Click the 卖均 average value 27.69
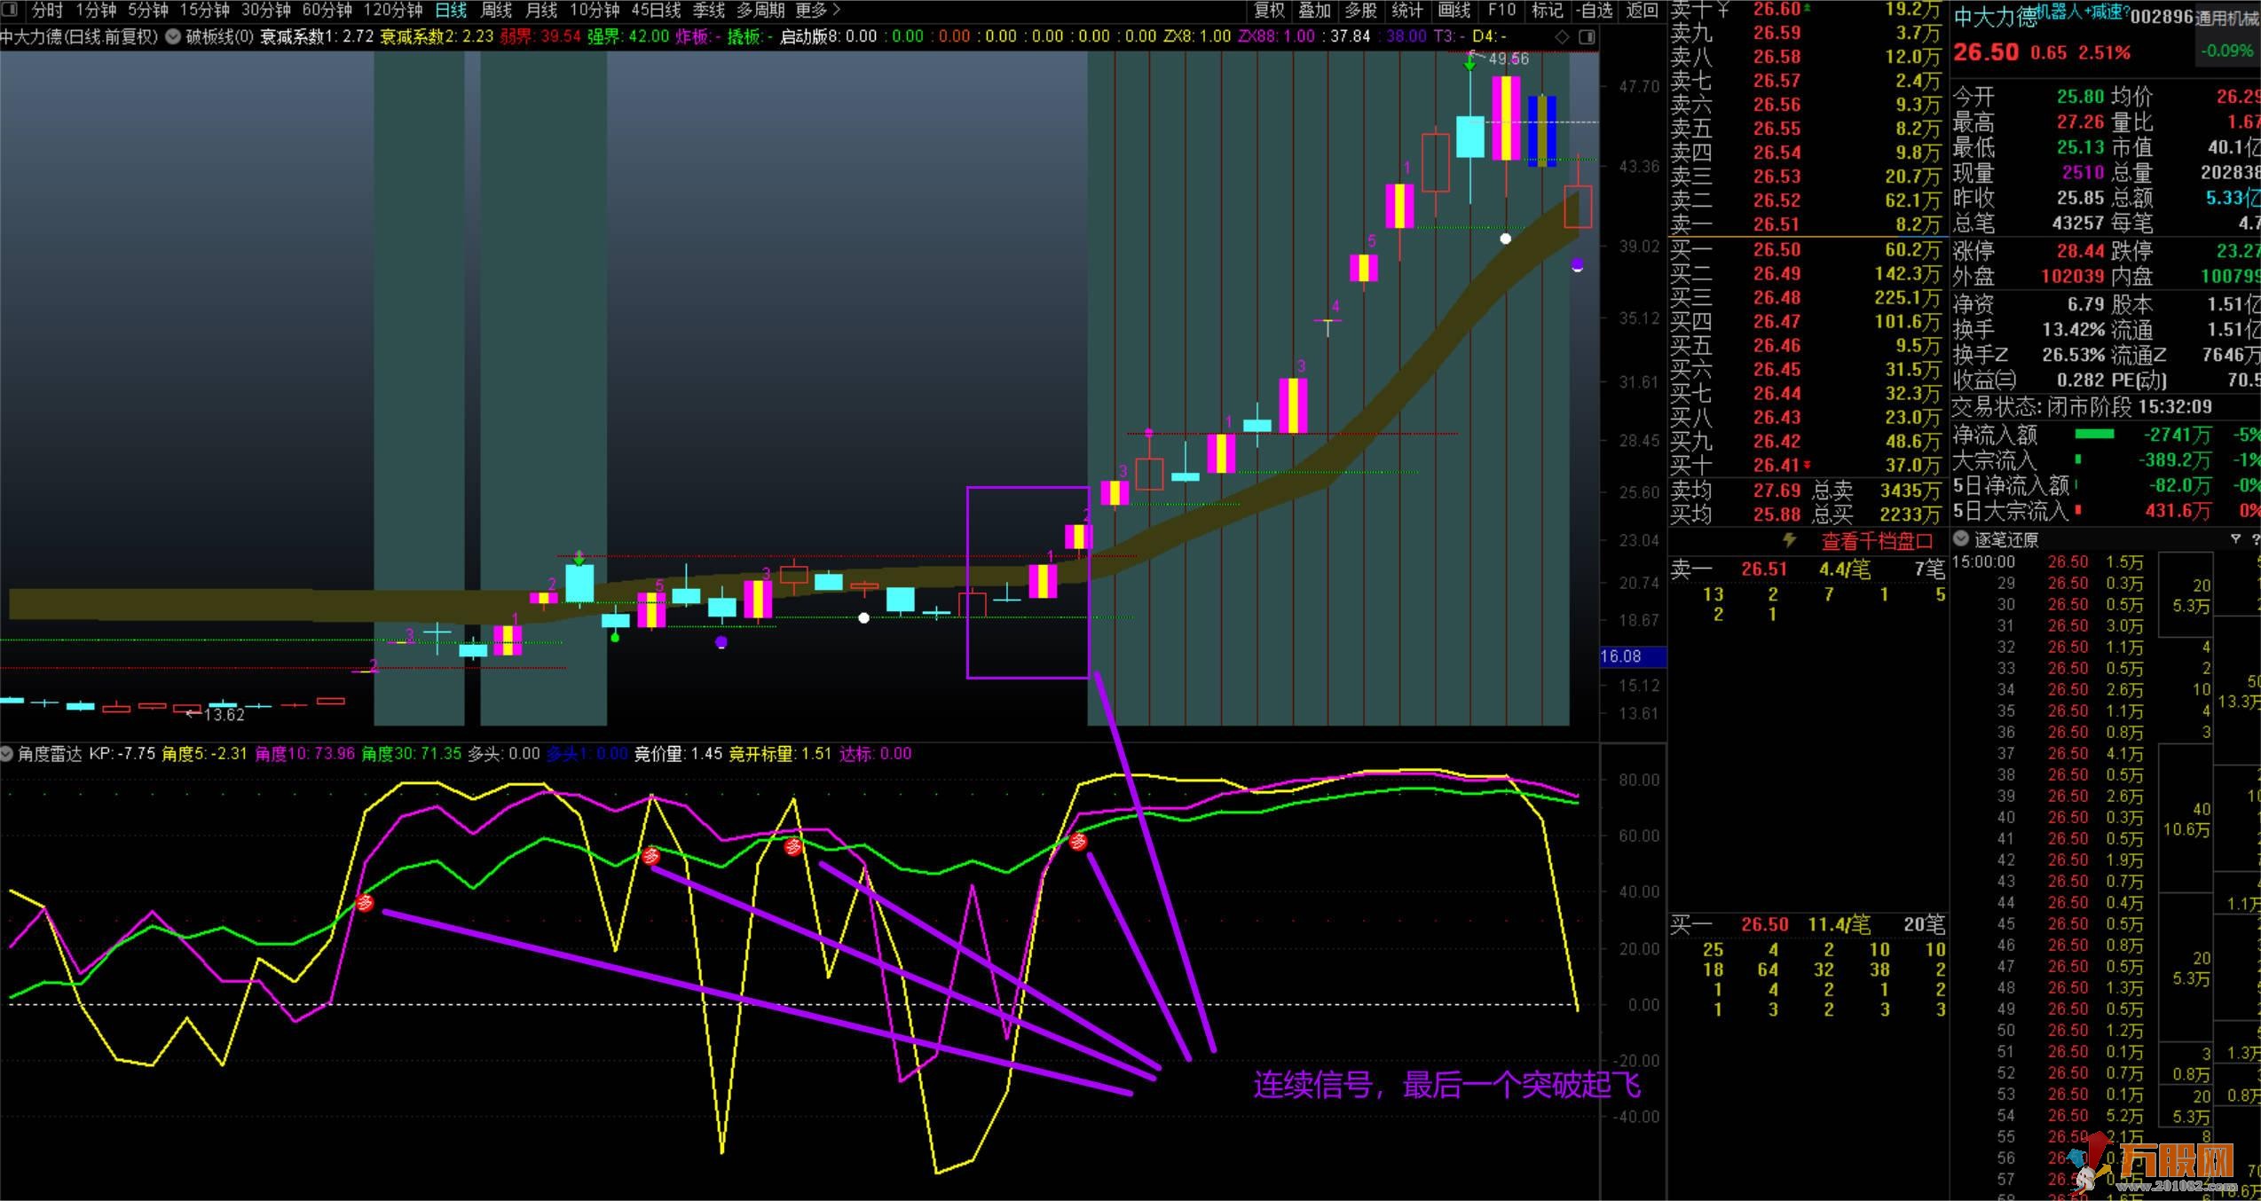This screenshot has height=1201, width=2261. [1776, 490]
